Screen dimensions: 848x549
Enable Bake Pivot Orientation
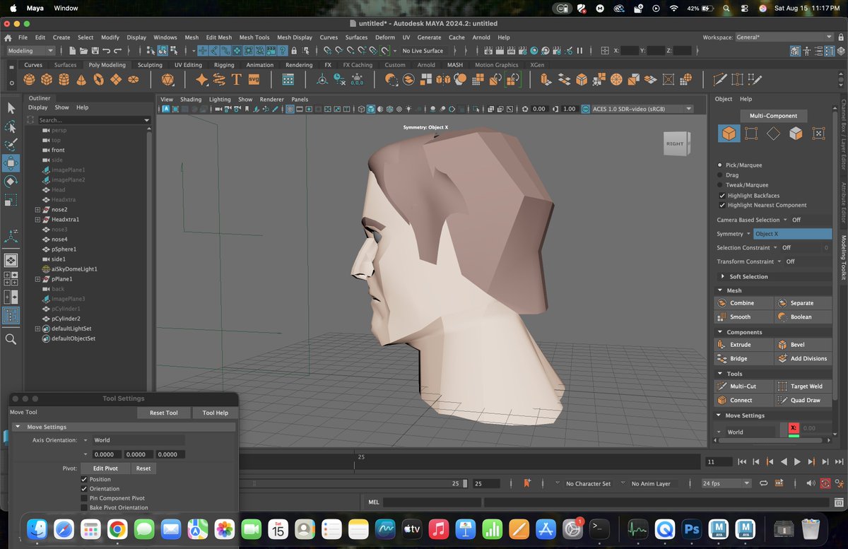click(84, 507)
